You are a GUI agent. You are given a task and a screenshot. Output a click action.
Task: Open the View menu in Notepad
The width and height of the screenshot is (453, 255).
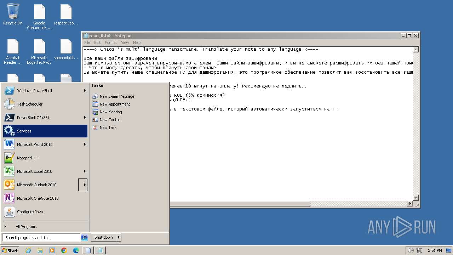pos(125,42)
